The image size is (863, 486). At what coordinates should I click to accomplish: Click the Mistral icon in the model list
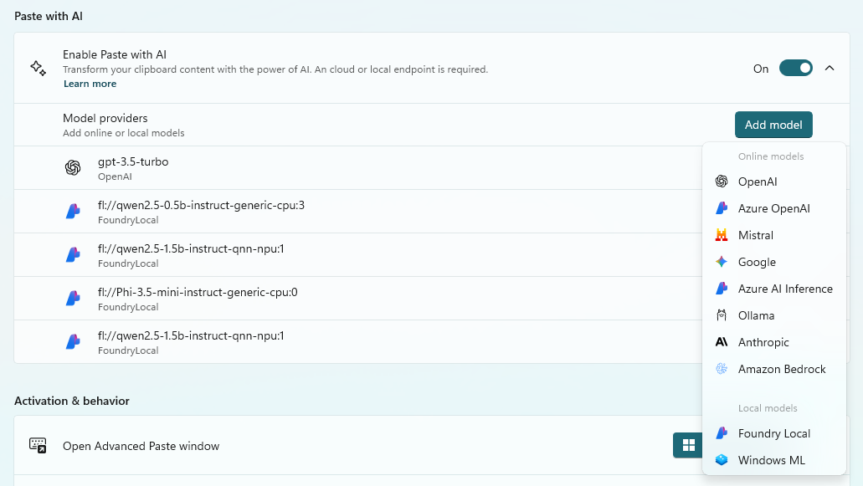[x=722, y=235]
